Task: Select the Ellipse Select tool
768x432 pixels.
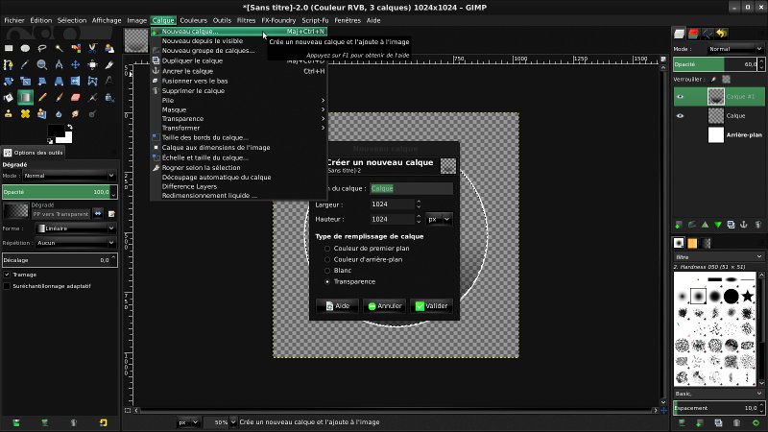Action: tap(25, 48)
